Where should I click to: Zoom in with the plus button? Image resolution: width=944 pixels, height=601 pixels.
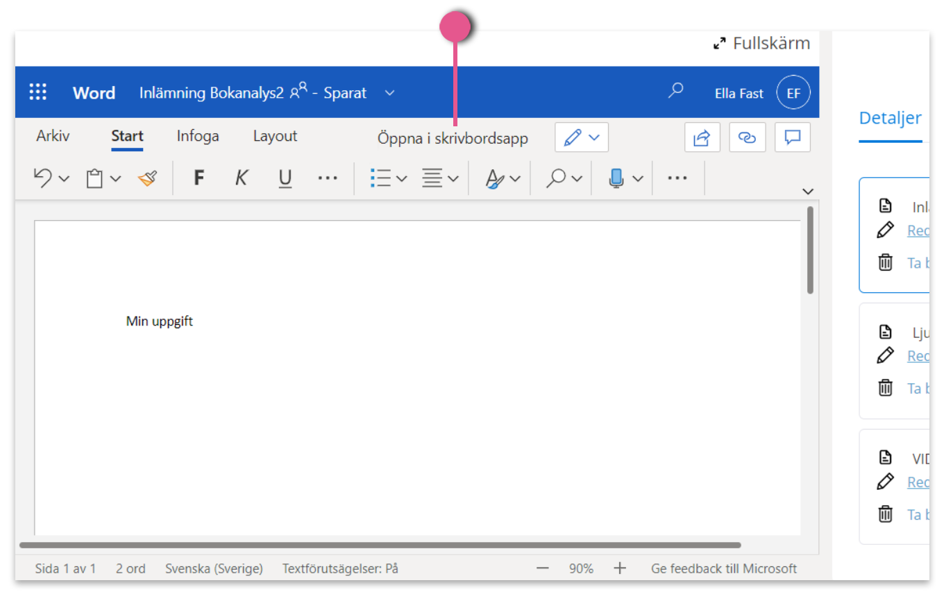620,568
